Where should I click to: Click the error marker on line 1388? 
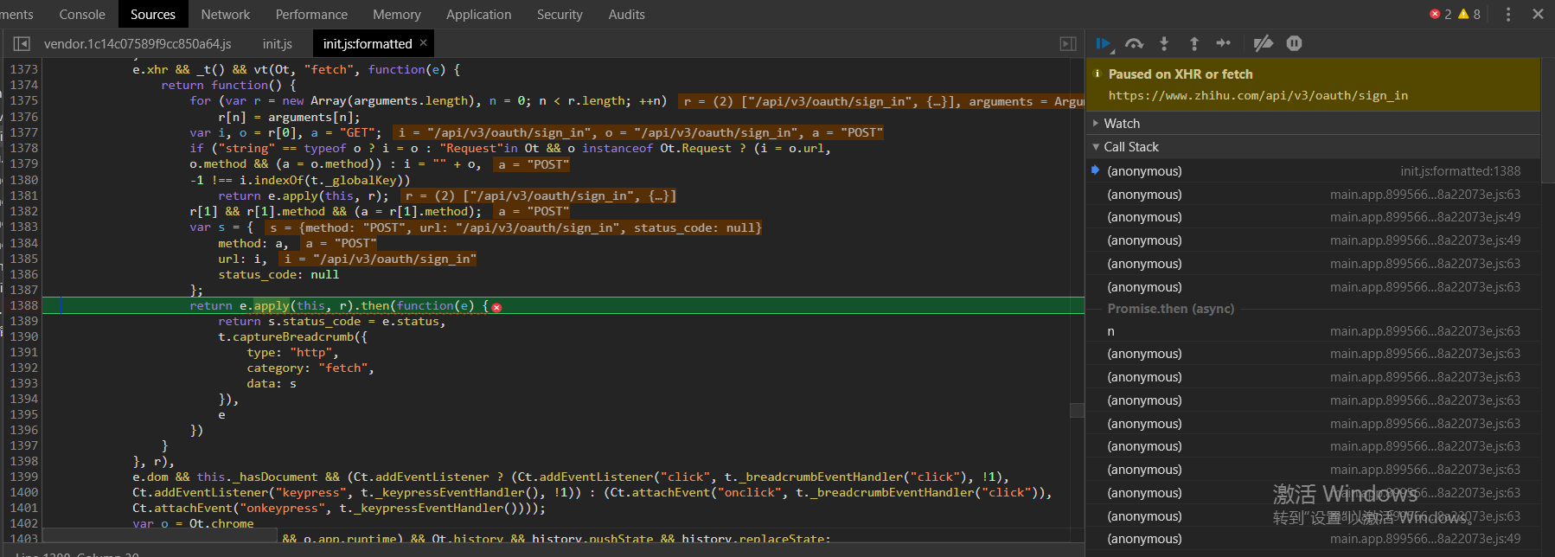click(496, 307)
